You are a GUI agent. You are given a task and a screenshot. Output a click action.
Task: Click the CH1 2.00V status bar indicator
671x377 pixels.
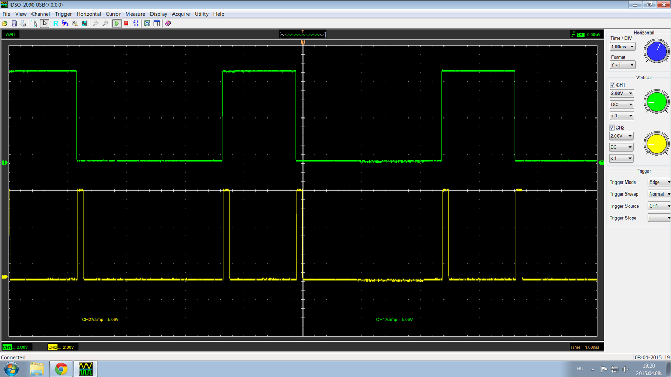[x=16, y=347]
